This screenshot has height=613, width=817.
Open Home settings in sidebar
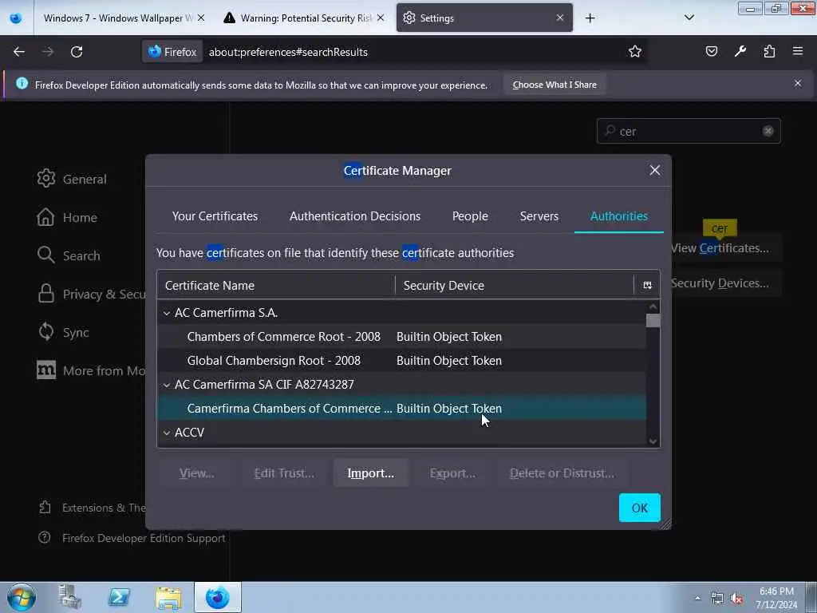coord(67,217)
